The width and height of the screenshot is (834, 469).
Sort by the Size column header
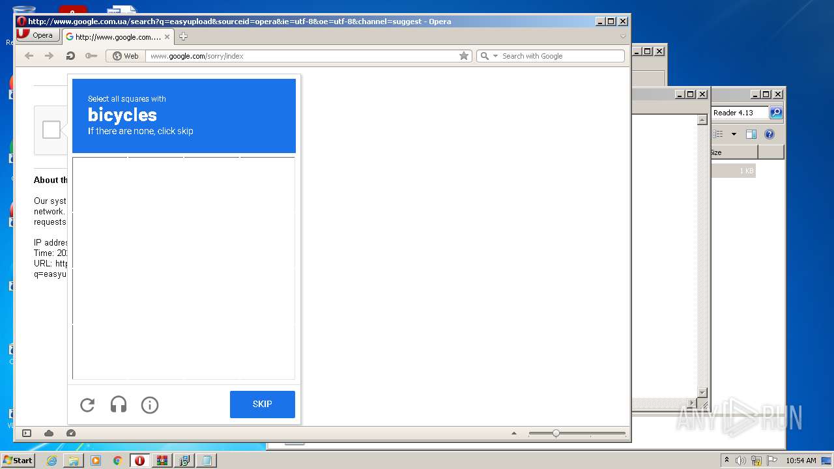(x=734, y=152)
